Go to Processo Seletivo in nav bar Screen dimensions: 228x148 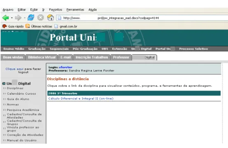point(193,49)
